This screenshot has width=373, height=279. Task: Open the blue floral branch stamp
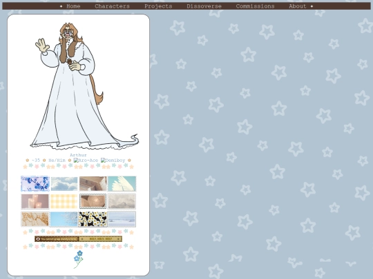(x=35, y=184)
